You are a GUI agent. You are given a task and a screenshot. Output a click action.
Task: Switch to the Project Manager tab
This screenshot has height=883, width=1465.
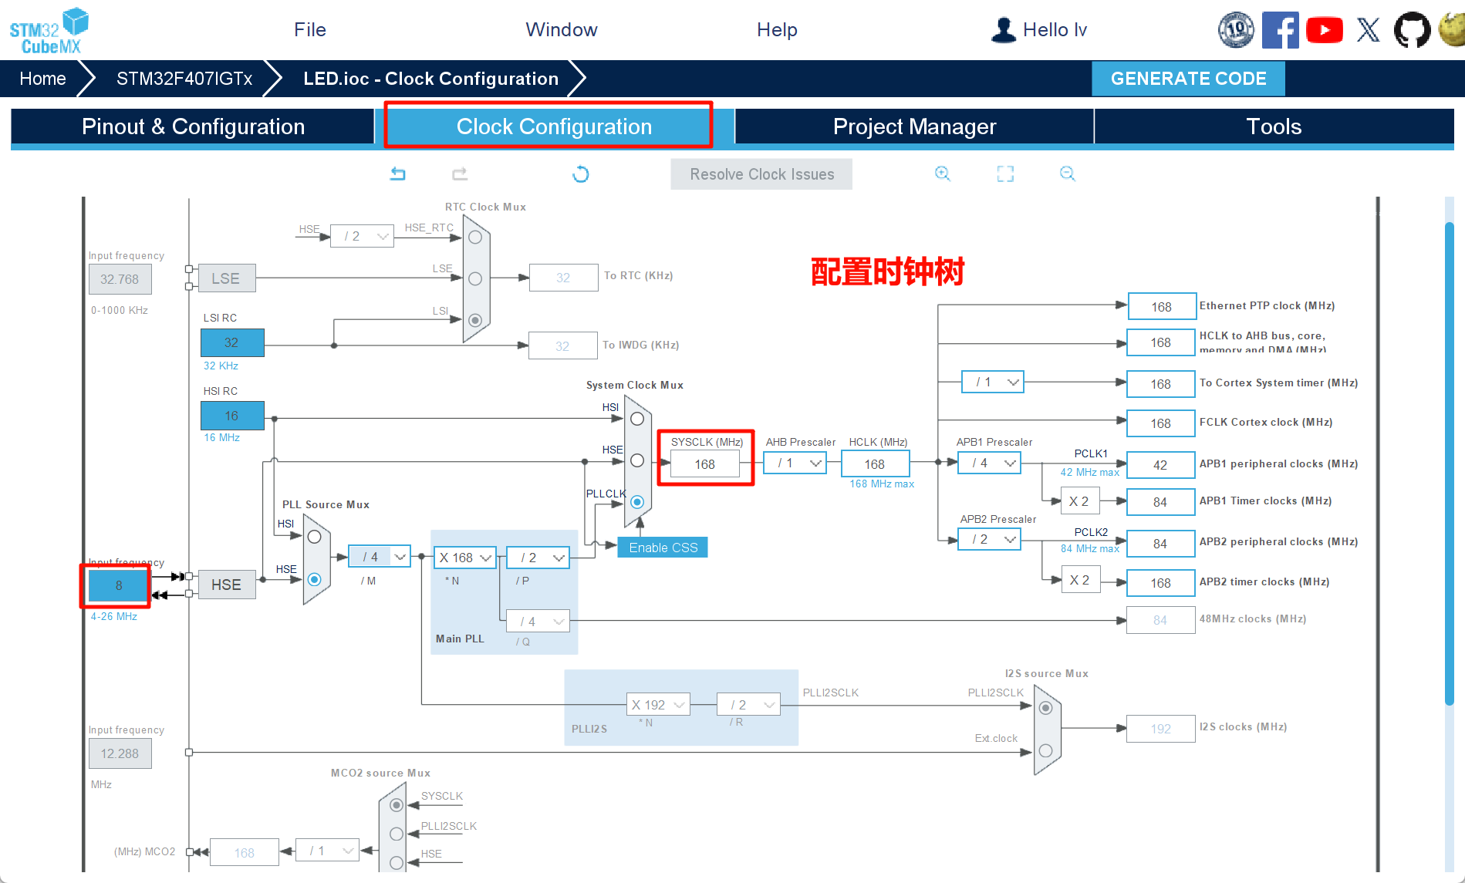(914, 126)
